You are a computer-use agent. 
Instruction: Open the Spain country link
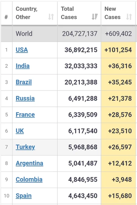pyautogui.click(x=24, y=196)
